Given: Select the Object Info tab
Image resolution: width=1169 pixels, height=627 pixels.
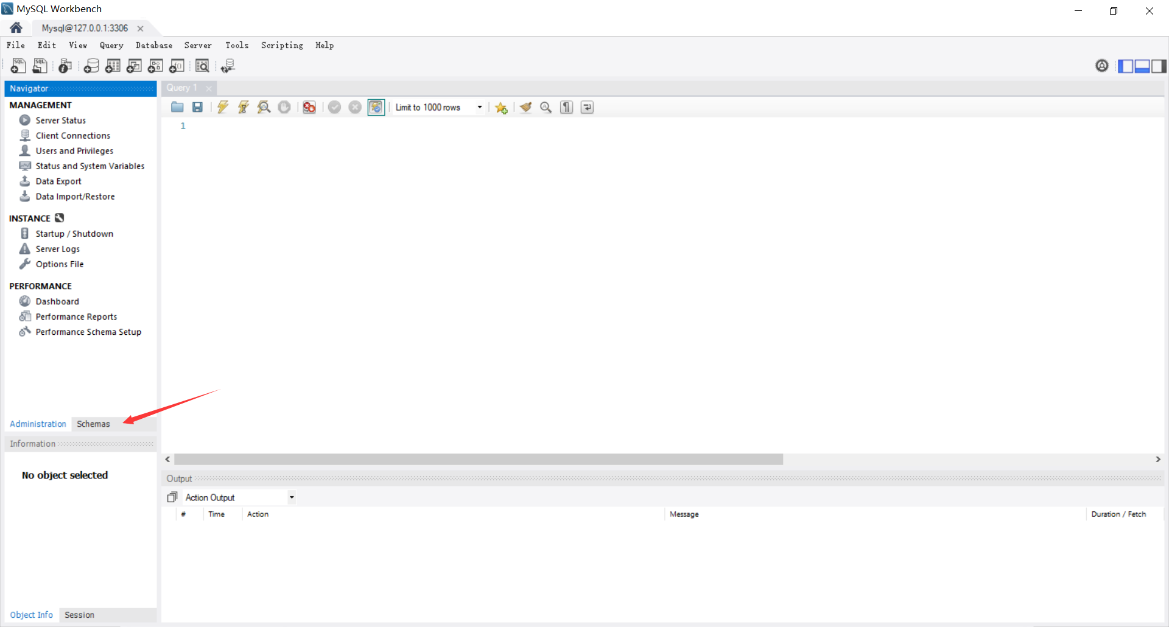Looking at the screenshot, I should 31,615.
